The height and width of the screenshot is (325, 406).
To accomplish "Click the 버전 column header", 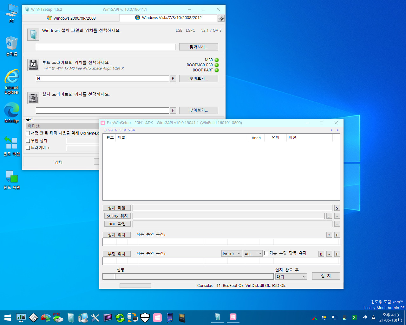I will coord(310,137).
